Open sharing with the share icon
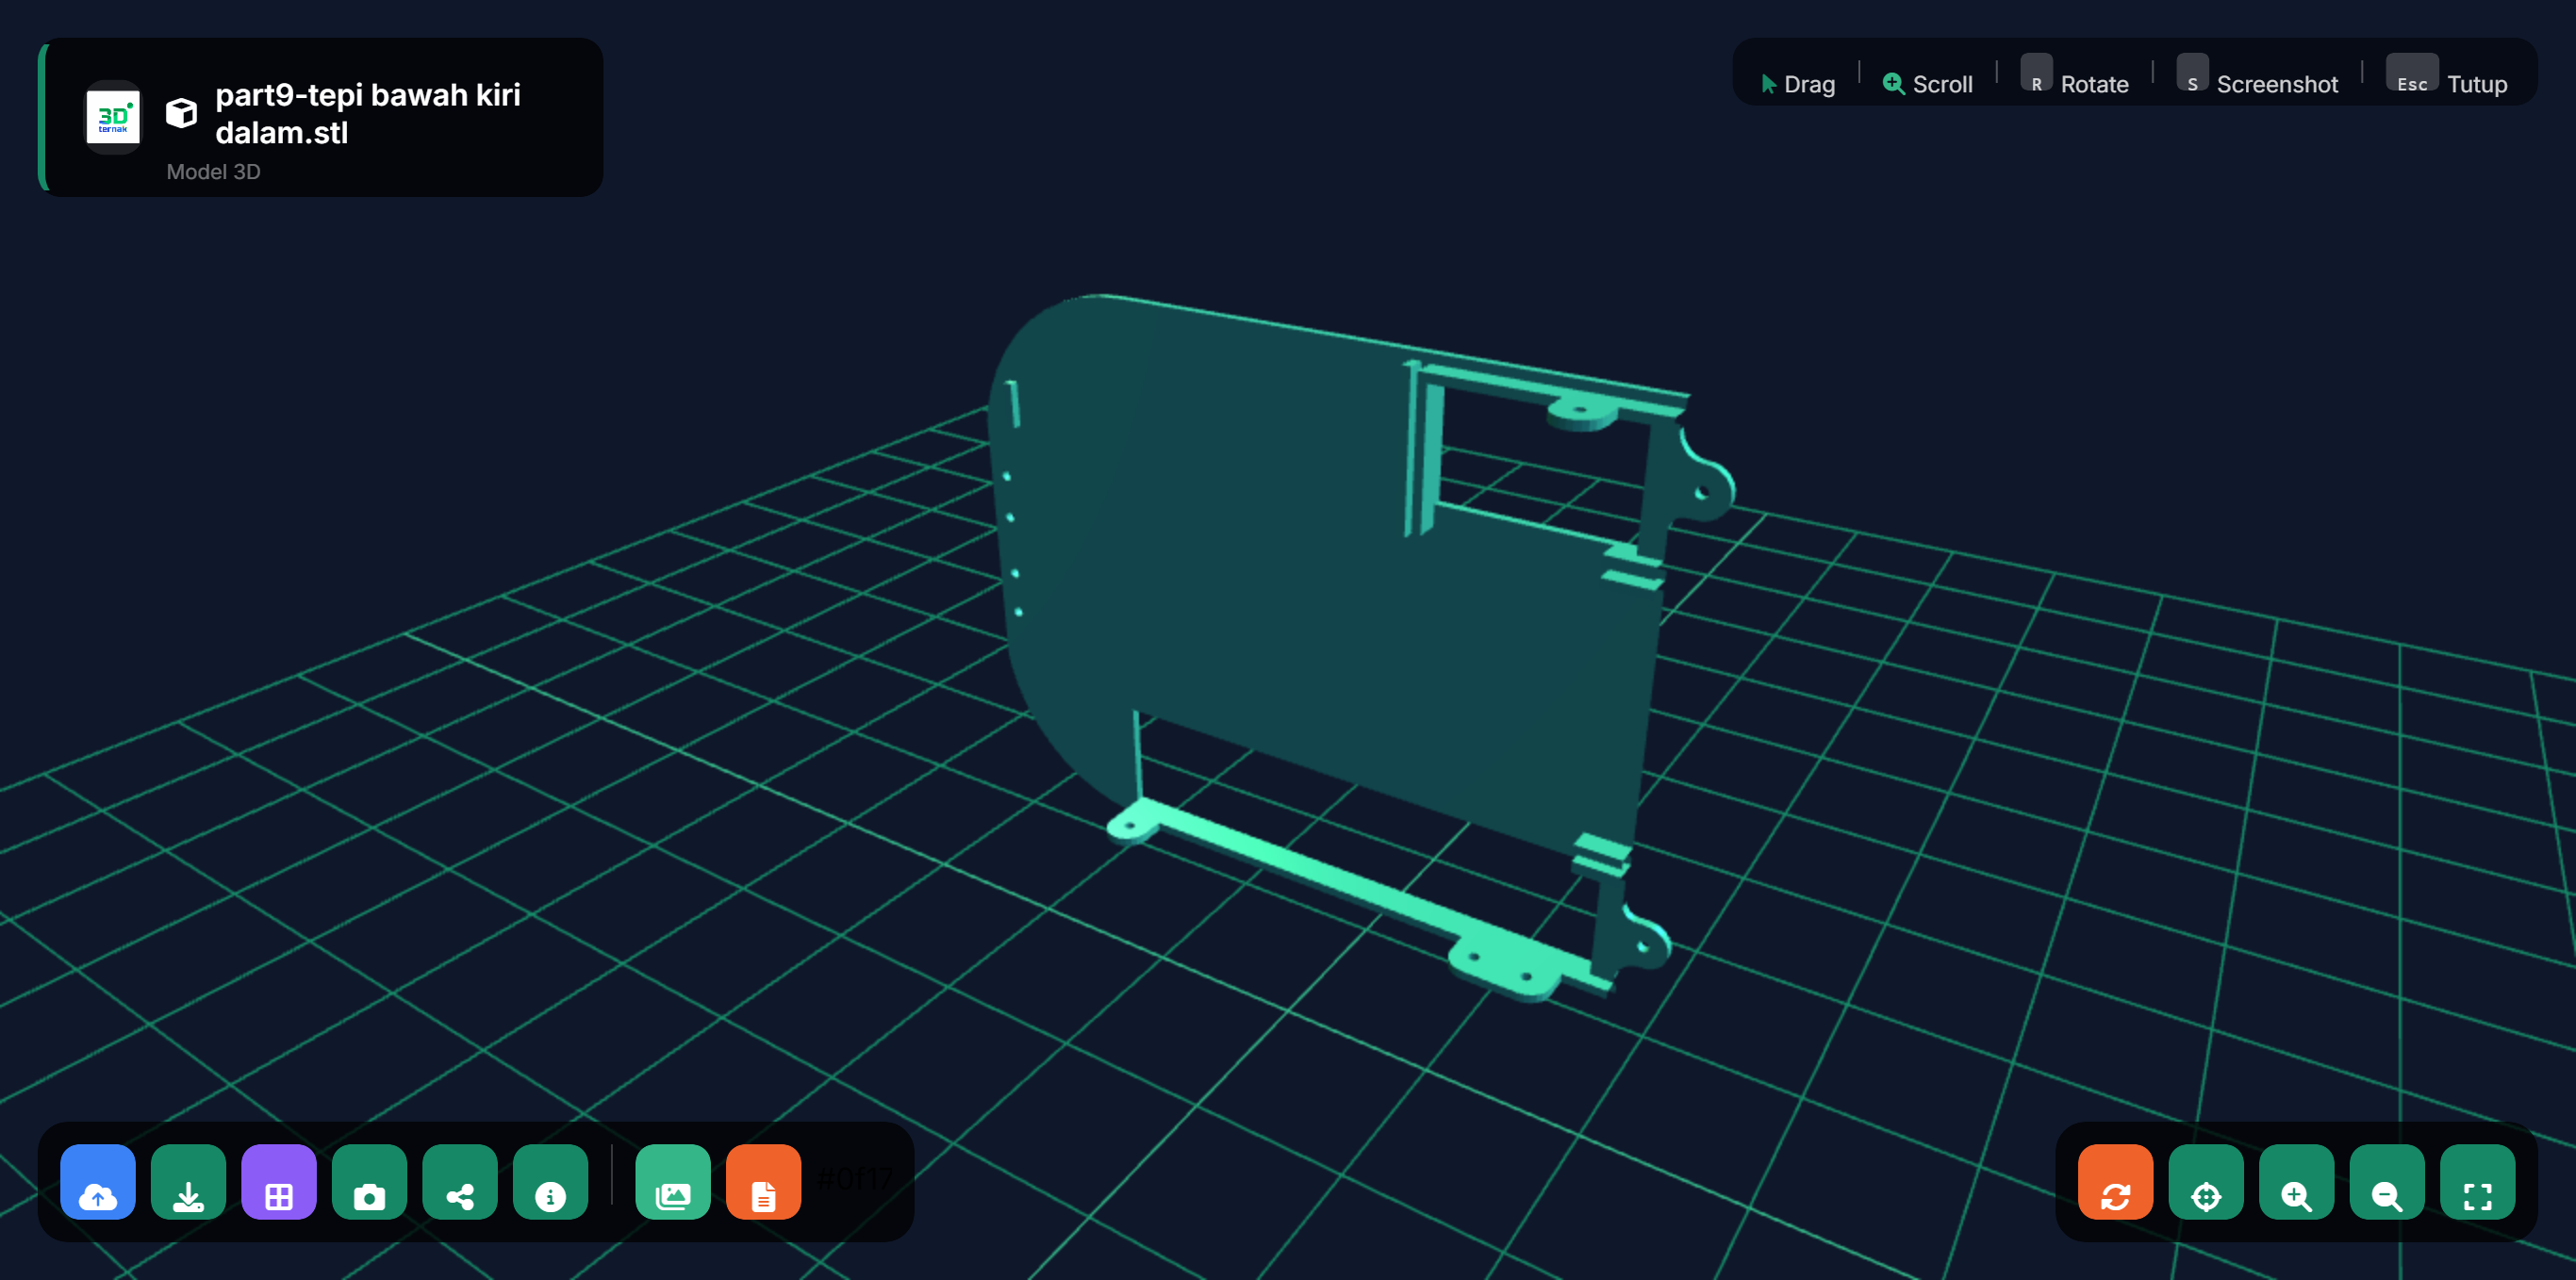This screenshot has width=2576, height=1280. coord(460,1181)
